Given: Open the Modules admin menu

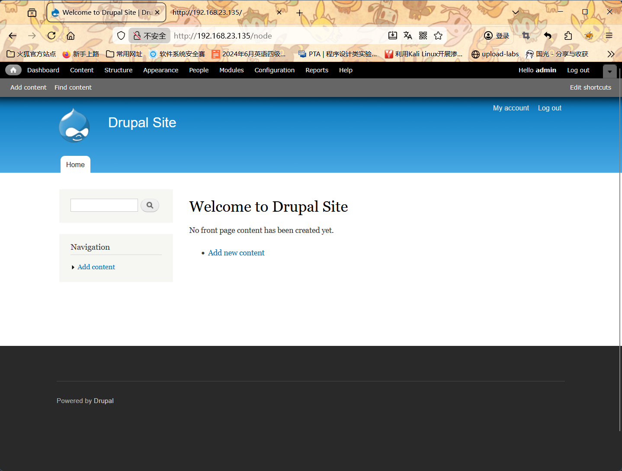Looking at the screenshot, I should [x=231, y=70].
